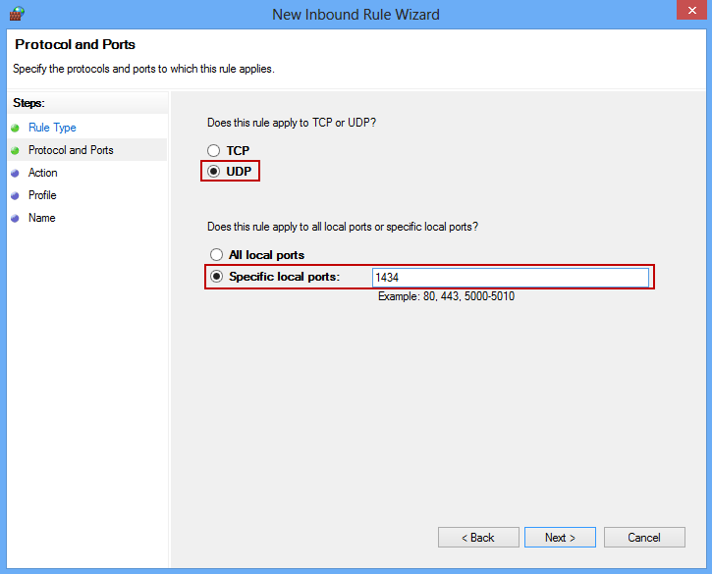
Task: Click the green bullet beside Rule Type
Action: click(15, 128)
